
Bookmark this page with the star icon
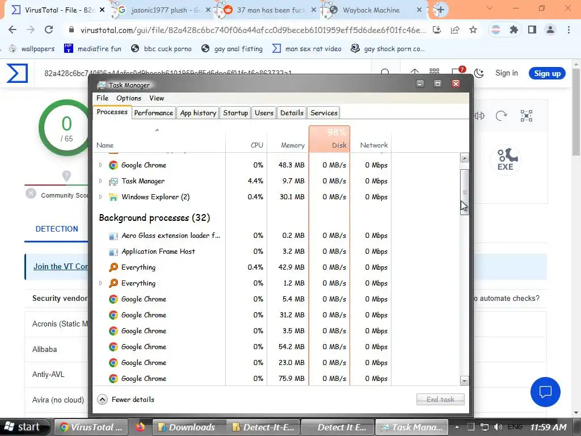click(473, 30)
